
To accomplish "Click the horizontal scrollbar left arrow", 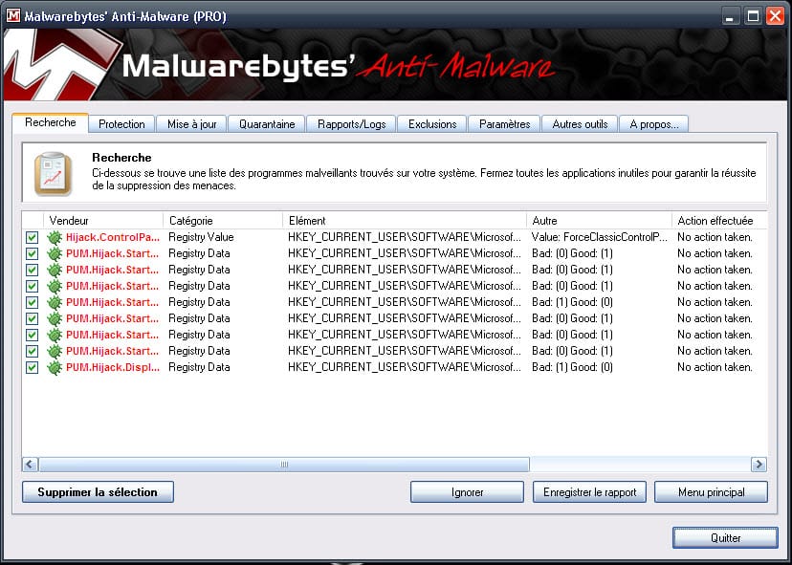I will point(31,465).
